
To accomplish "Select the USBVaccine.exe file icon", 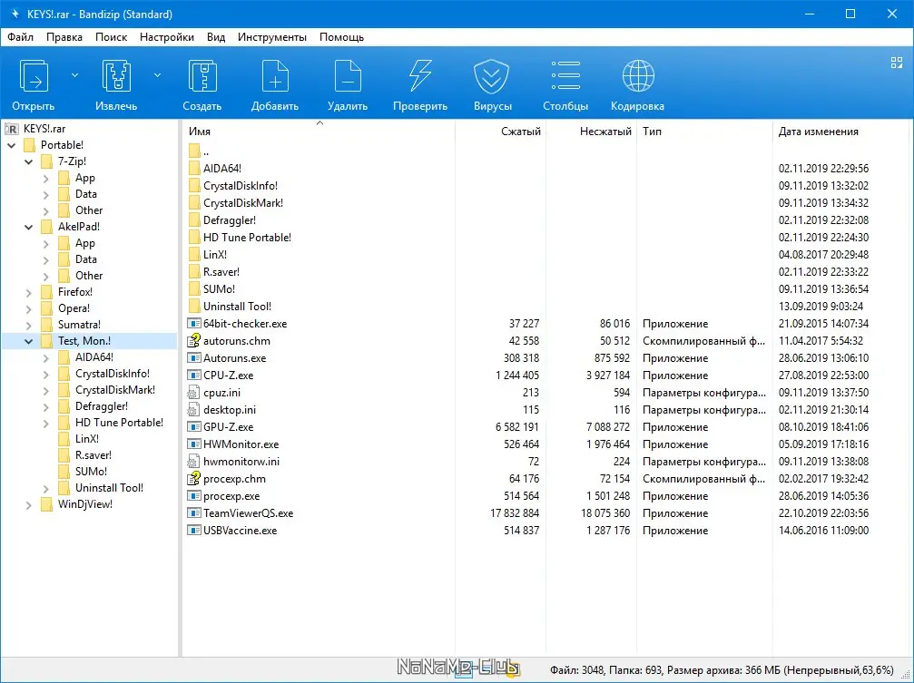I will (x=193, y=531).
